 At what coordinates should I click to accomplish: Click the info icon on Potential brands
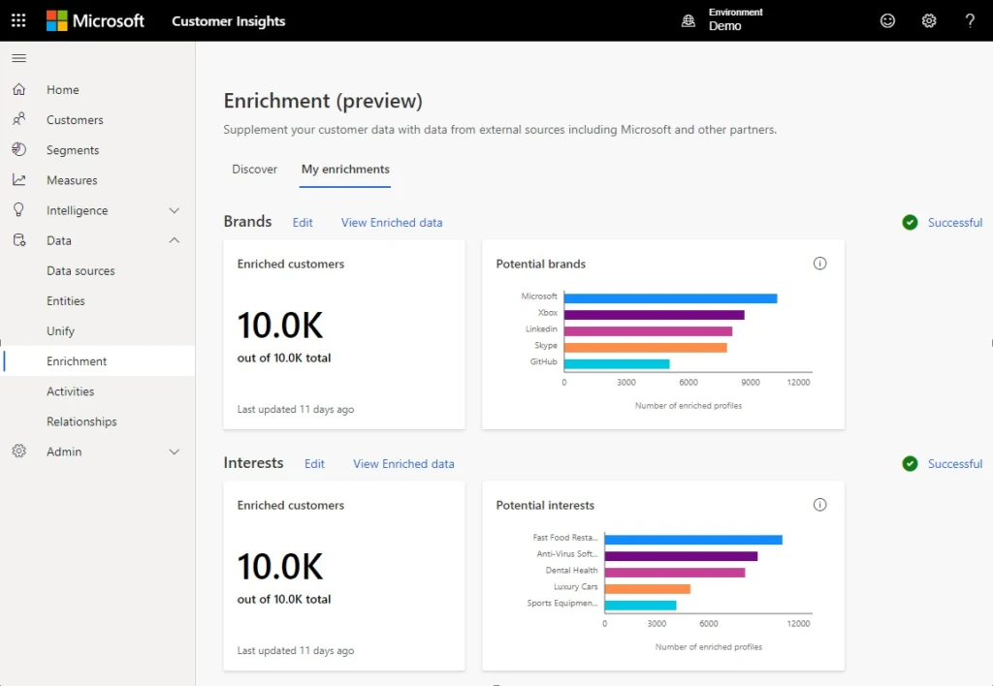point(819,263)
